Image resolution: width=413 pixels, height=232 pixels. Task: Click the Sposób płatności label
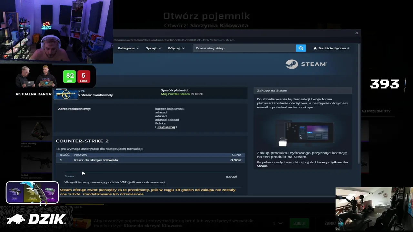pos(175,90)
